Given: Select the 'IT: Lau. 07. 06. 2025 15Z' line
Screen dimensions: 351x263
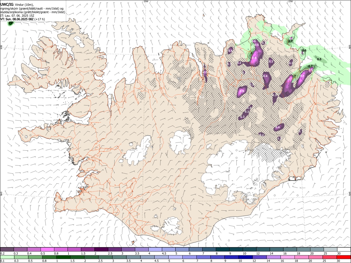Looking at the screenshot, I should [x=17, y=16].
